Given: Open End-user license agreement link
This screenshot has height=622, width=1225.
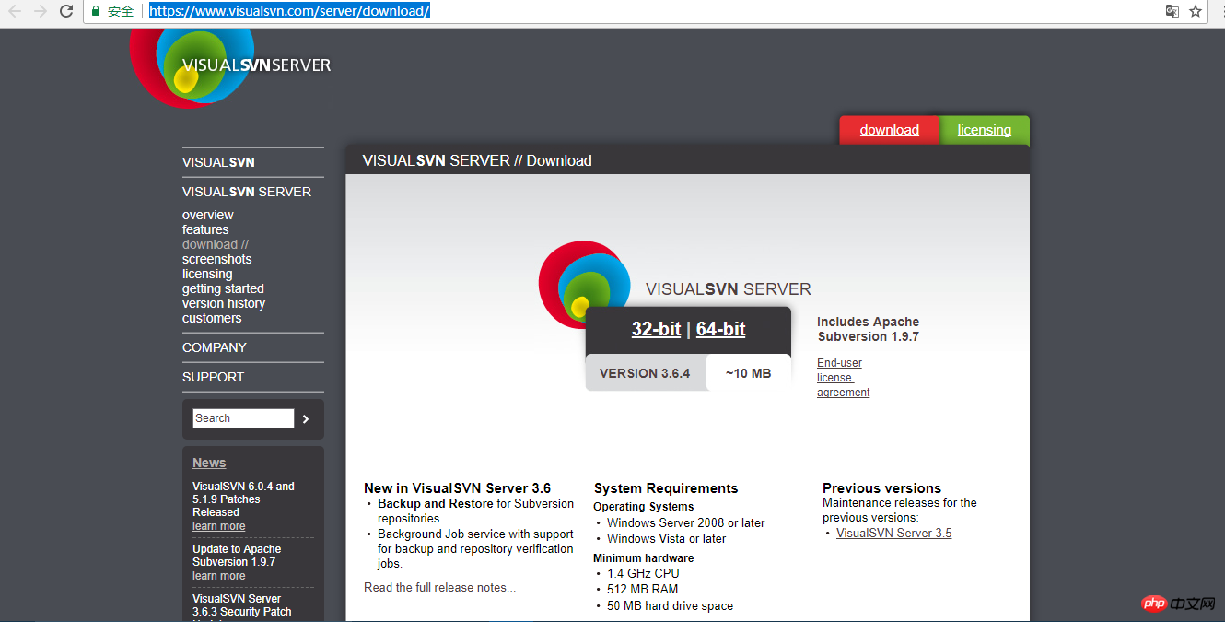Looking at the screenshot, I should point(843,378).
